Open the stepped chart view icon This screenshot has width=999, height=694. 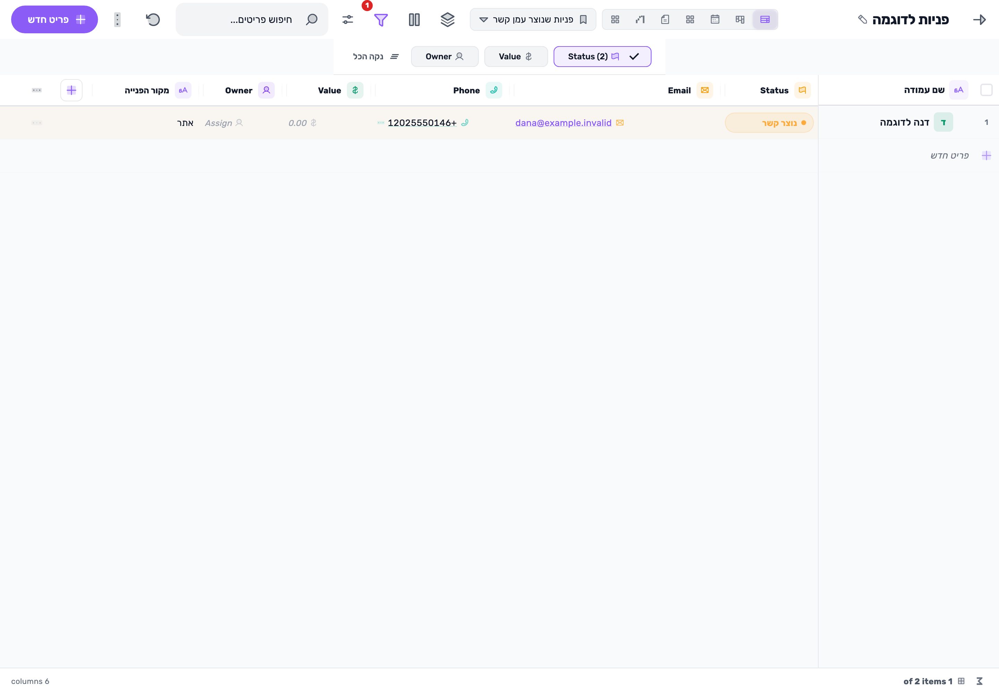click(x=640, y=19)
